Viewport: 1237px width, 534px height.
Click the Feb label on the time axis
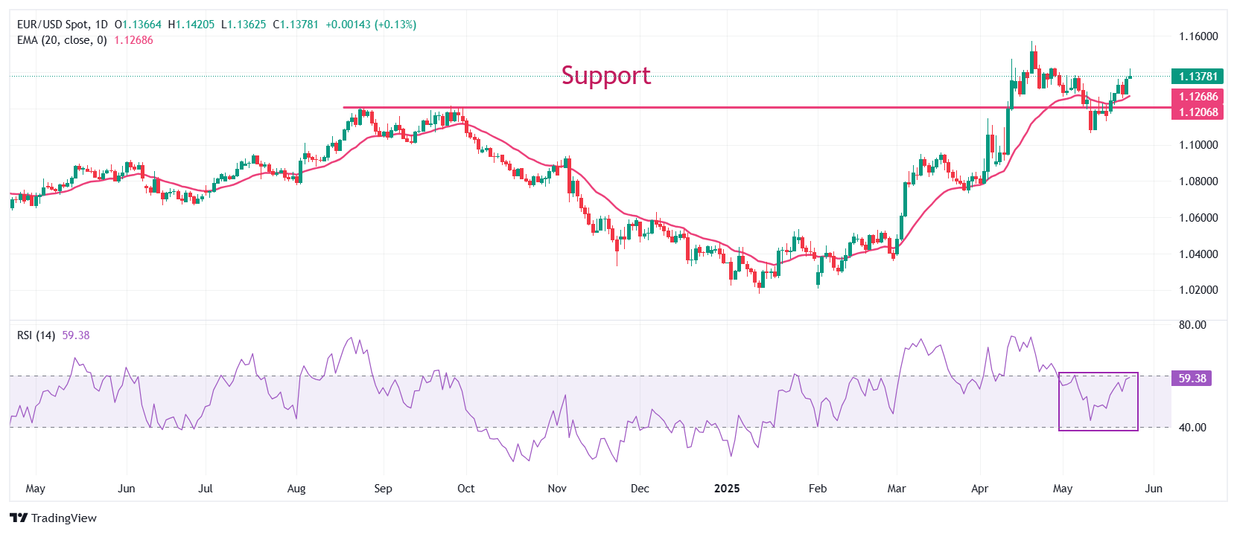coord(818,489)
